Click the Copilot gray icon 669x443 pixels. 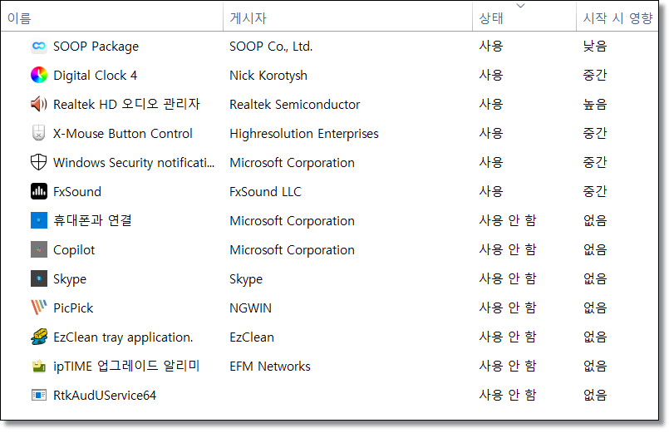[x=39, y=249]
